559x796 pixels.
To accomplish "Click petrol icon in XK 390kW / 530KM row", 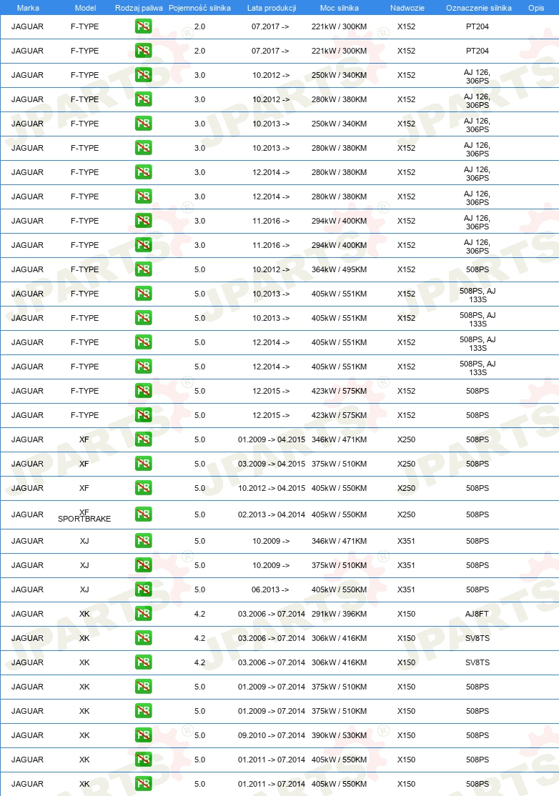I will coord(144,735).
